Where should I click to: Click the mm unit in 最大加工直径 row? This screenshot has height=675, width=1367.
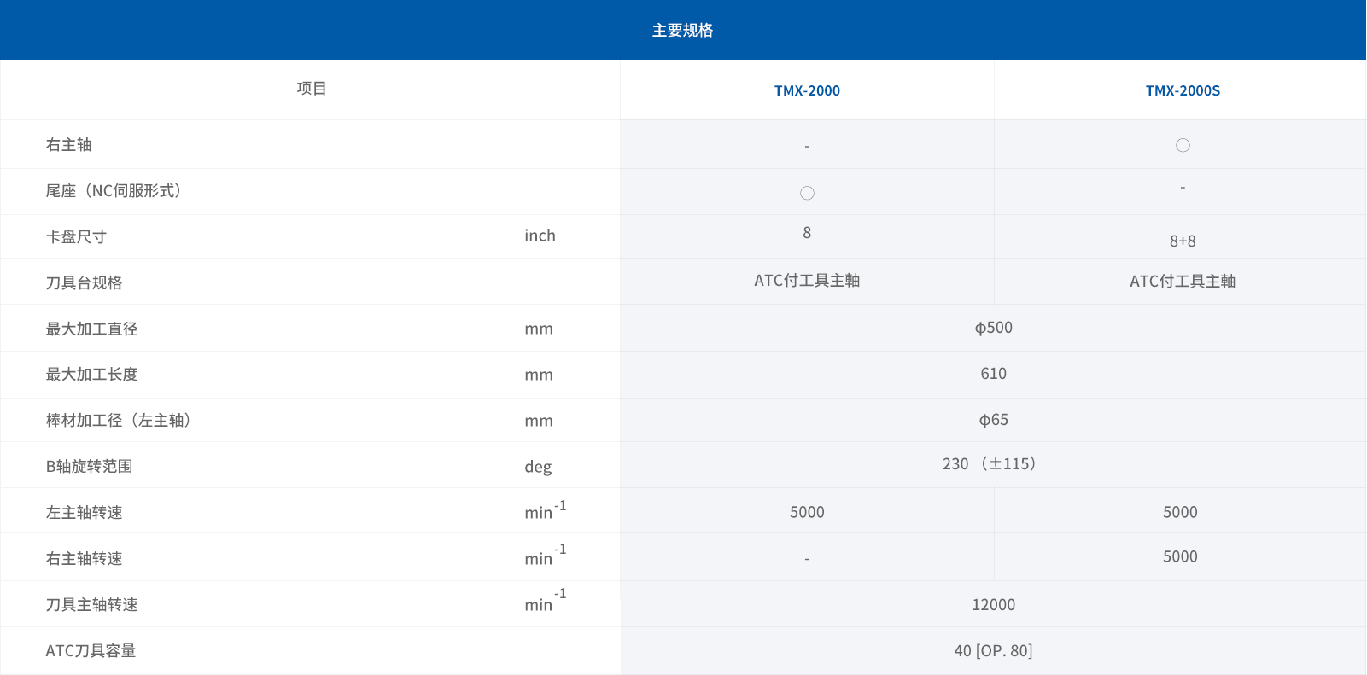[x=539, y=329]
